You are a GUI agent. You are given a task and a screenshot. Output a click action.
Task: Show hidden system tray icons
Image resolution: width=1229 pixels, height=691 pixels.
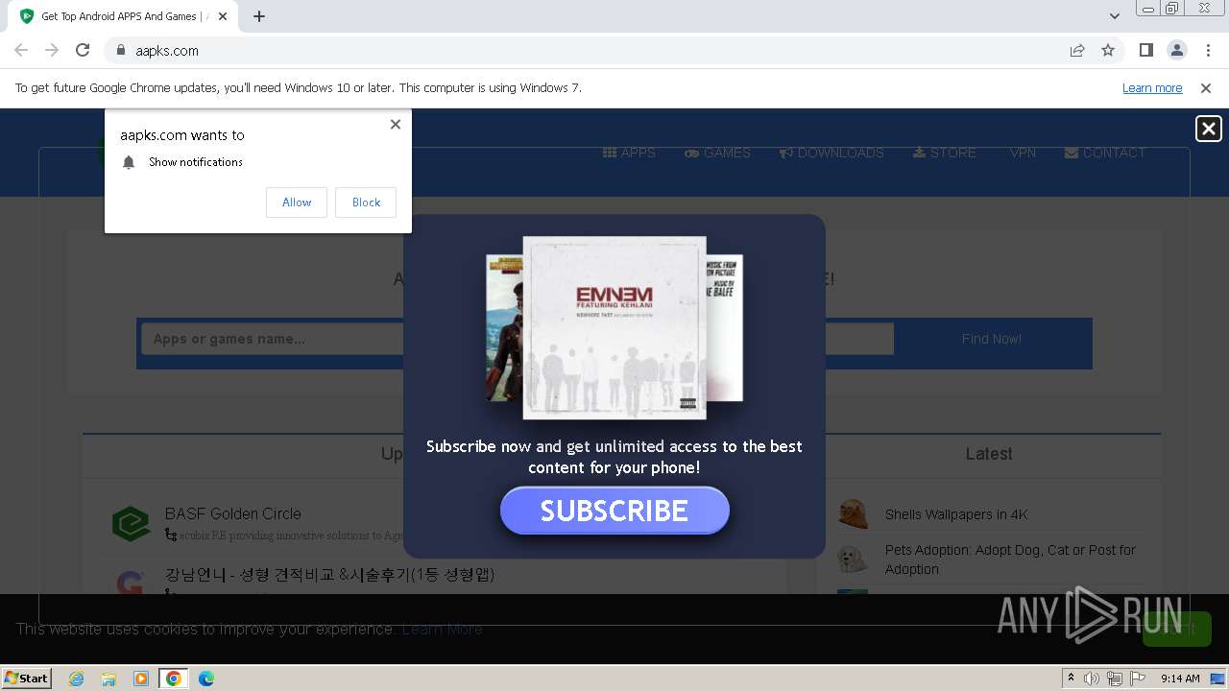click(x=1072, y=679)
